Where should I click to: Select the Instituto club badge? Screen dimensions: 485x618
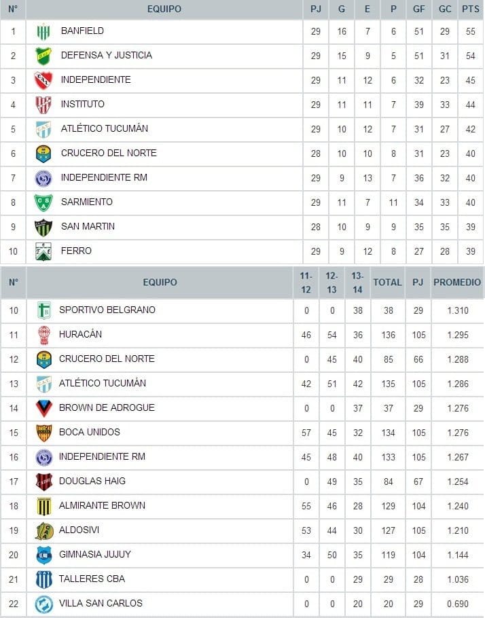click(x=43, y=105)
